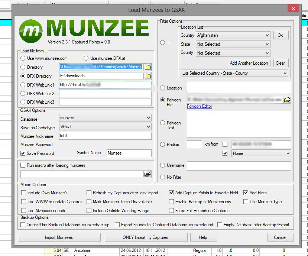Toggle the Save Password checkbox
Image resolution: width=308 pixels, height=256 pixels.
pos(23,153)
